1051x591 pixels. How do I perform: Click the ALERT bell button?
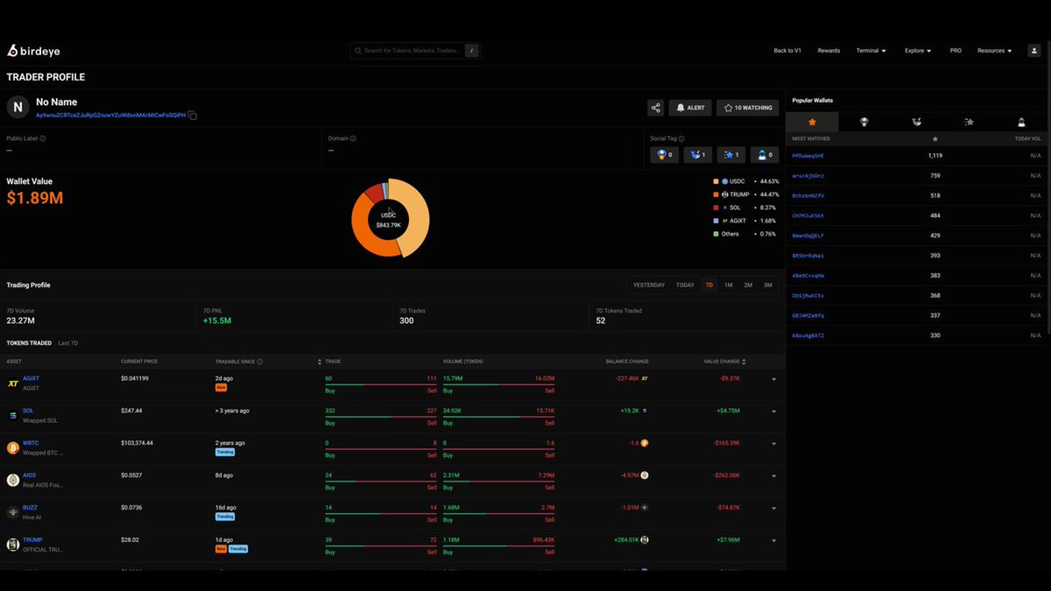[x=690, y=108]
